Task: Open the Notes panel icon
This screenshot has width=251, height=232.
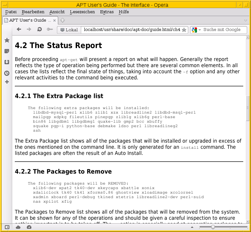Action: pyautogui.click(x=7, y=51)
